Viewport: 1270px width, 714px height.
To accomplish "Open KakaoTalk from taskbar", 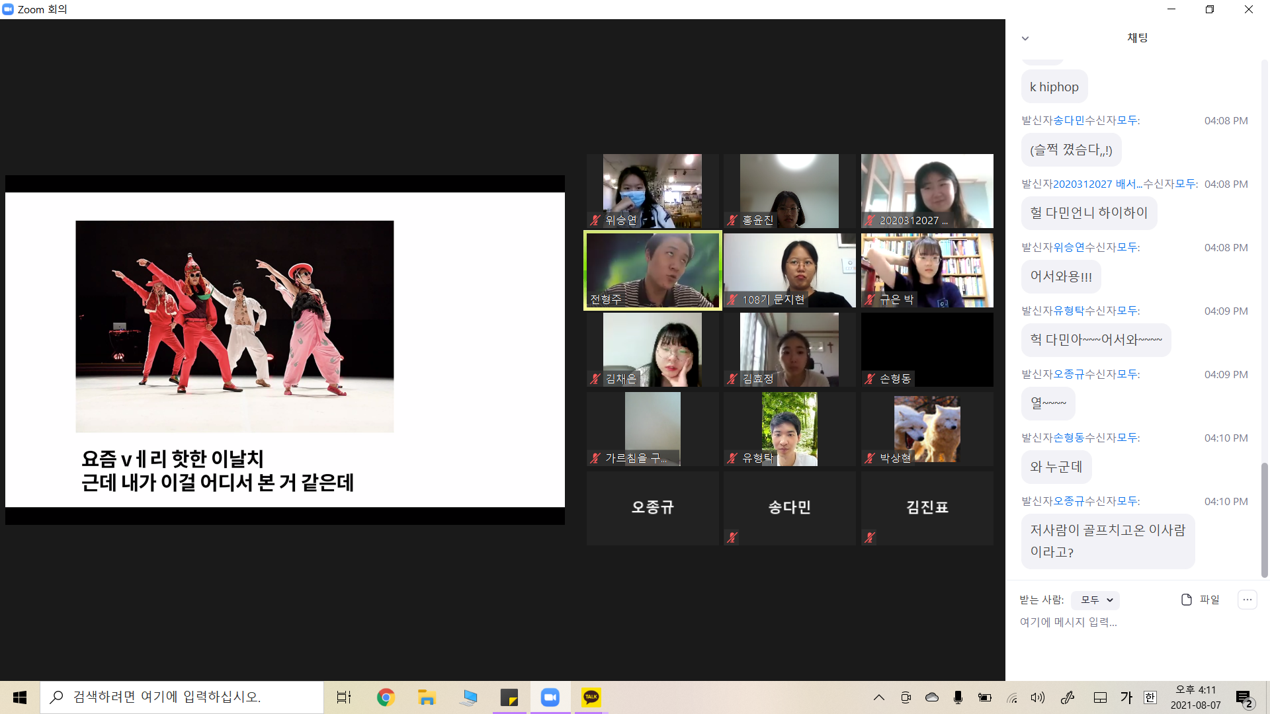I will pyautogui.click(x=591, y=697).
